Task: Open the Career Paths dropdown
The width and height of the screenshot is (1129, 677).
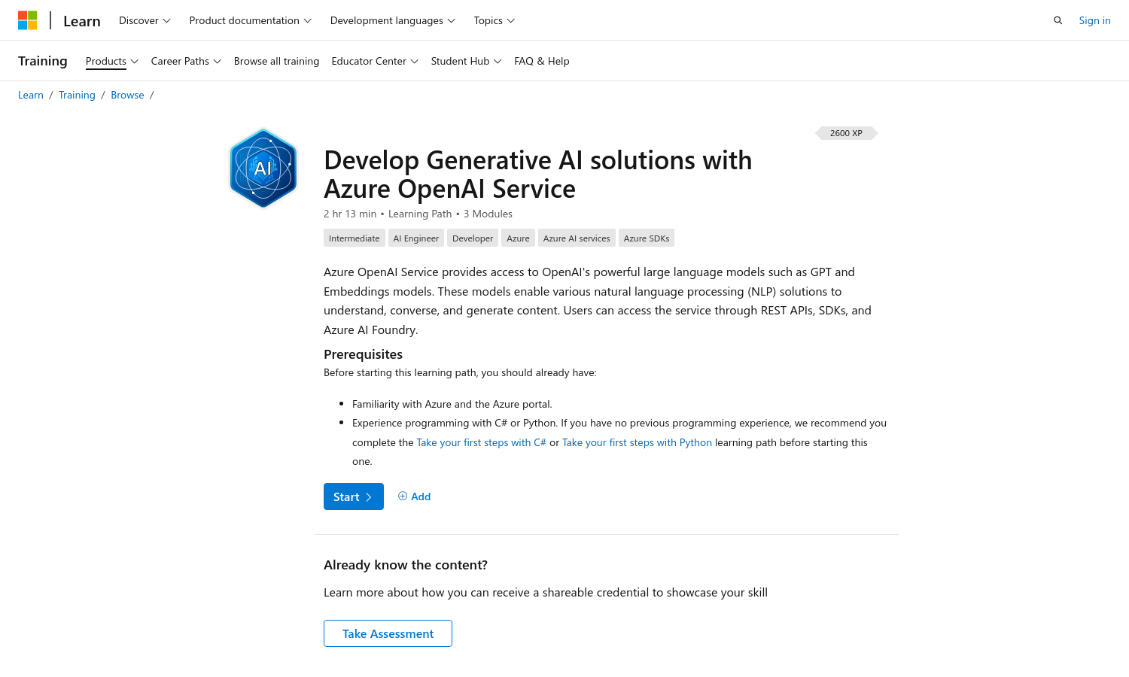Action: point(186,61)
